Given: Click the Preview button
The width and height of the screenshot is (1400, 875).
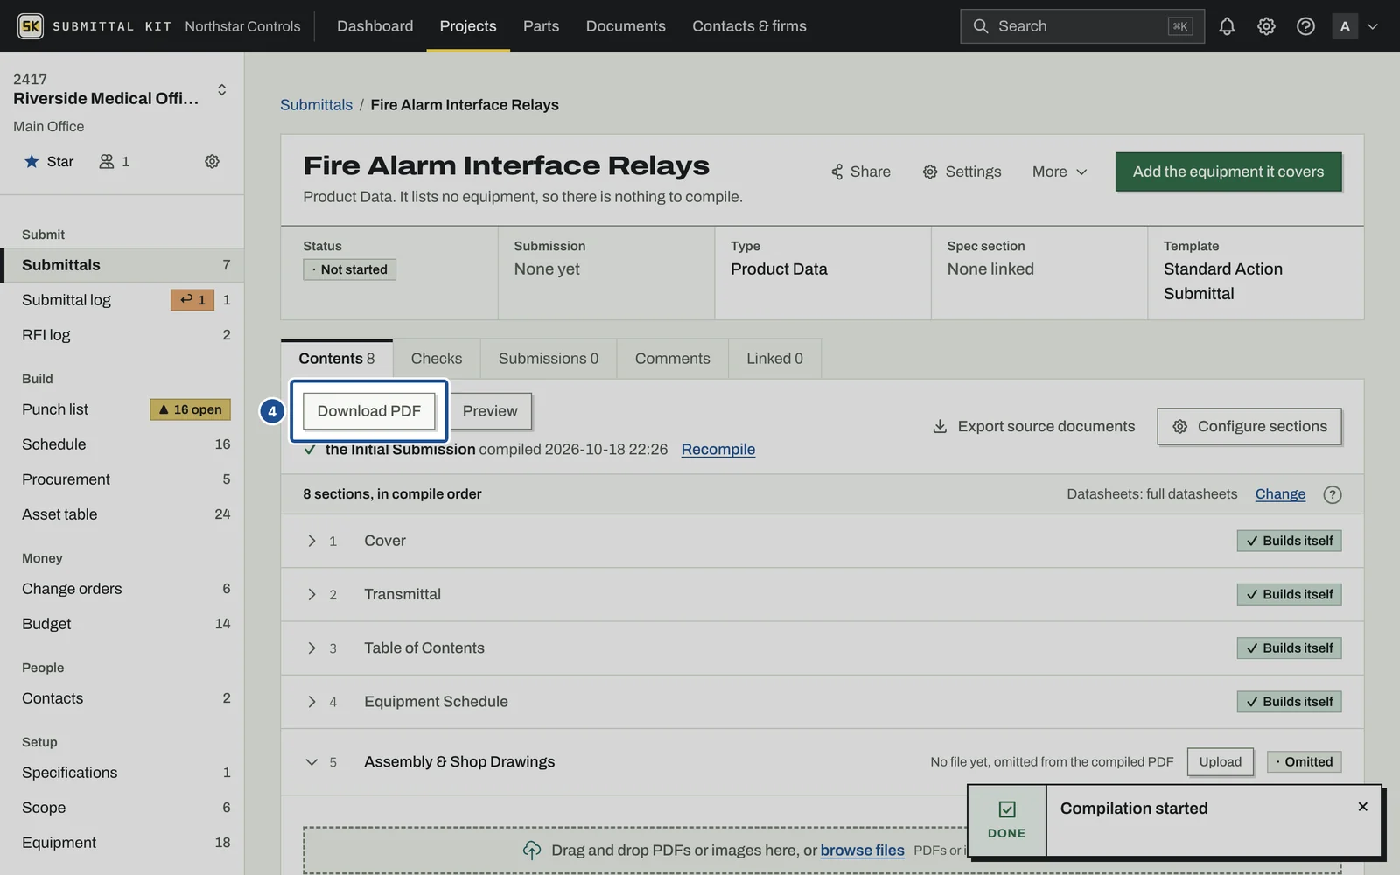Looking at the screenshot, I should [490, 411].
